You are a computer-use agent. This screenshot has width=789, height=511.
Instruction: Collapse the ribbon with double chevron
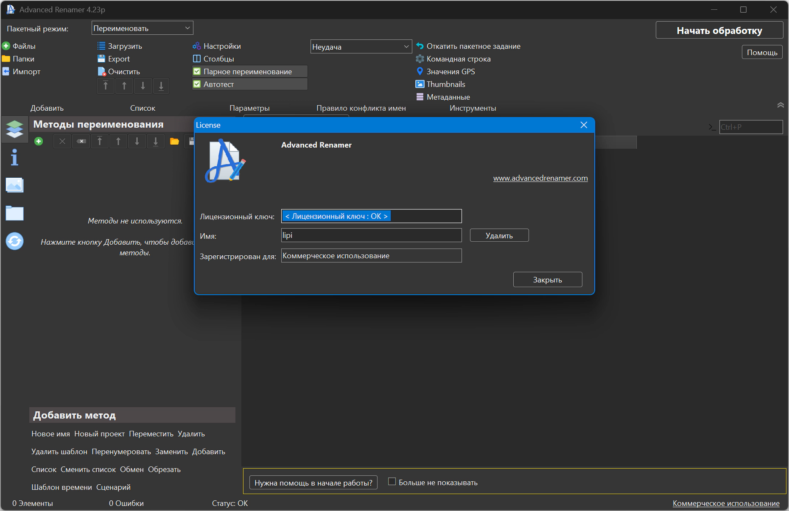coord(781,105)
